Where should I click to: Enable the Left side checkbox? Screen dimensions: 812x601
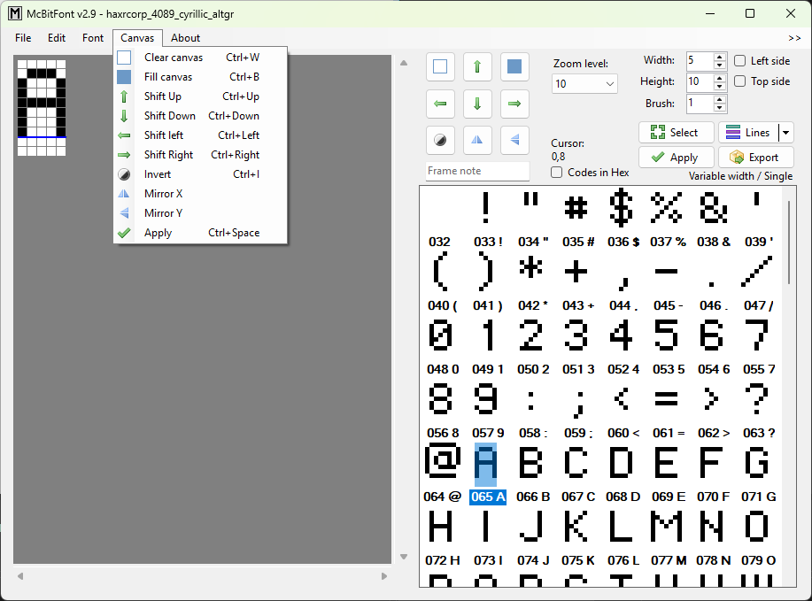tap(740, 61)
